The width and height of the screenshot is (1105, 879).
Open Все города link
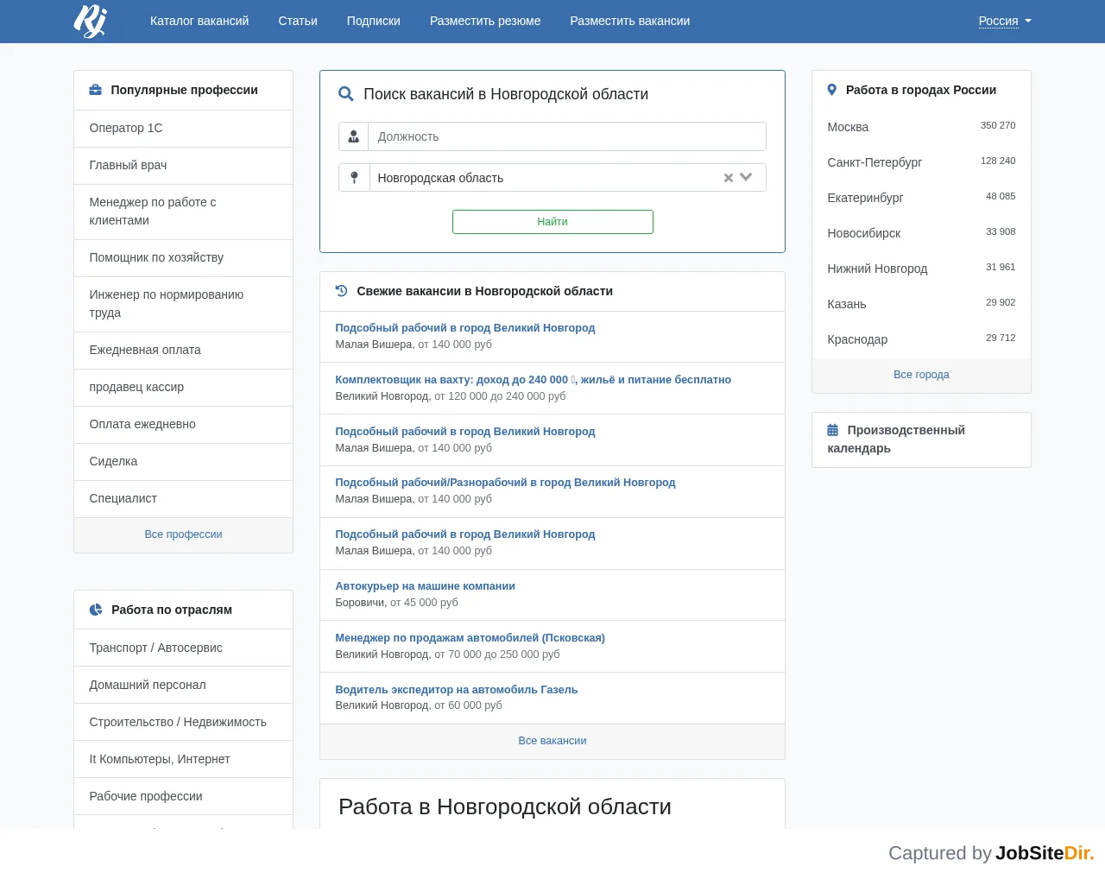click(921, 375)
